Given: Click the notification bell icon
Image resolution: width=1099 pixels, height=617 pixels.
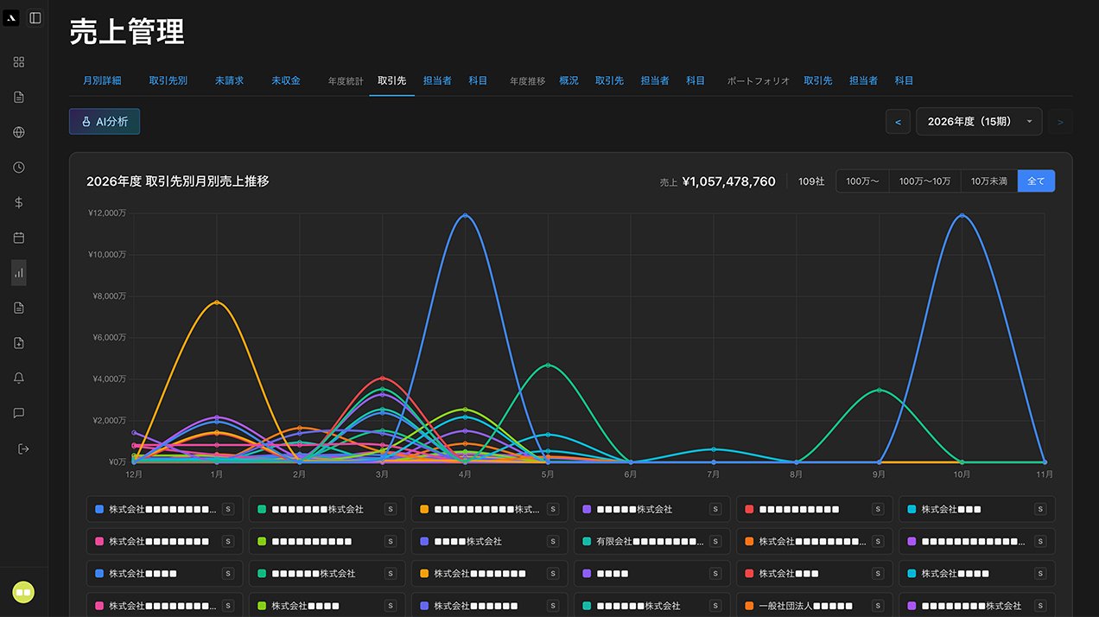Looking at the screenshot, I should [19, 378].
